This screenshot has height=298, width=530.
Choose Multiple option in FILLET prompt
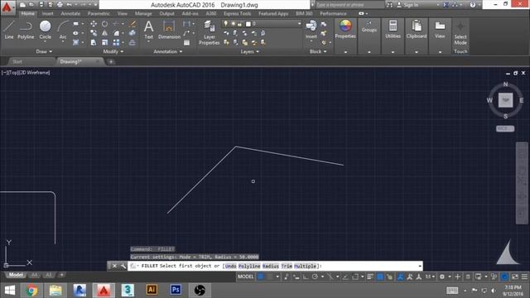coord(306,266)
